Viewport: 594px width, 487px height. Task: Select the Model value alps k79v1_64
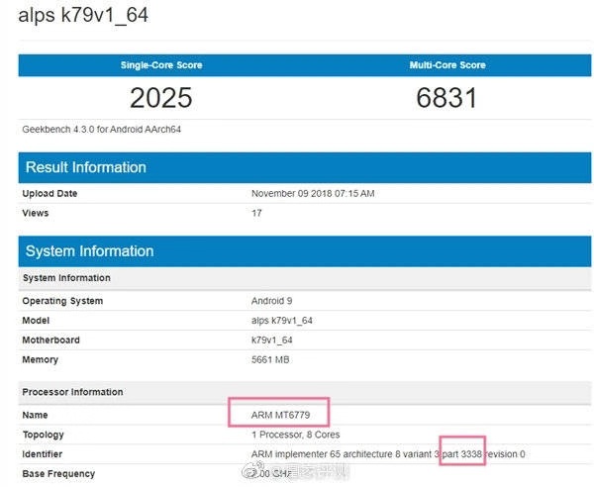(x=282, y=321)
